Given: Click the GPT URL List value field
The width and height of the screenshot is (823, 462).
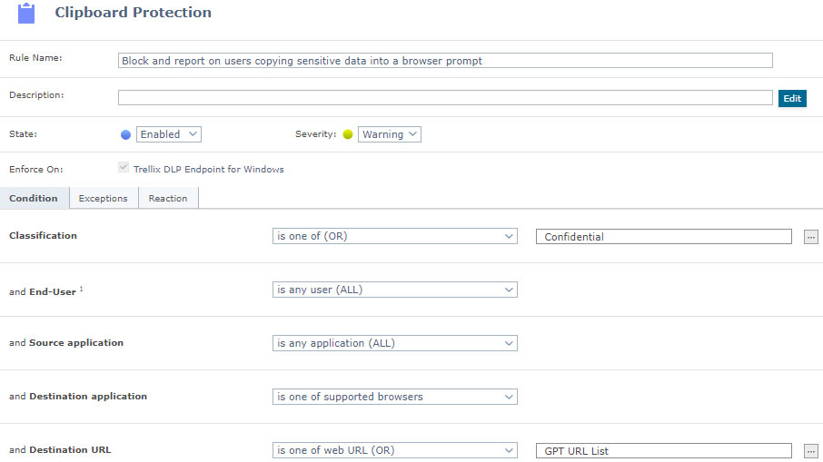Looking at the screenshot, I should [663, 450].
